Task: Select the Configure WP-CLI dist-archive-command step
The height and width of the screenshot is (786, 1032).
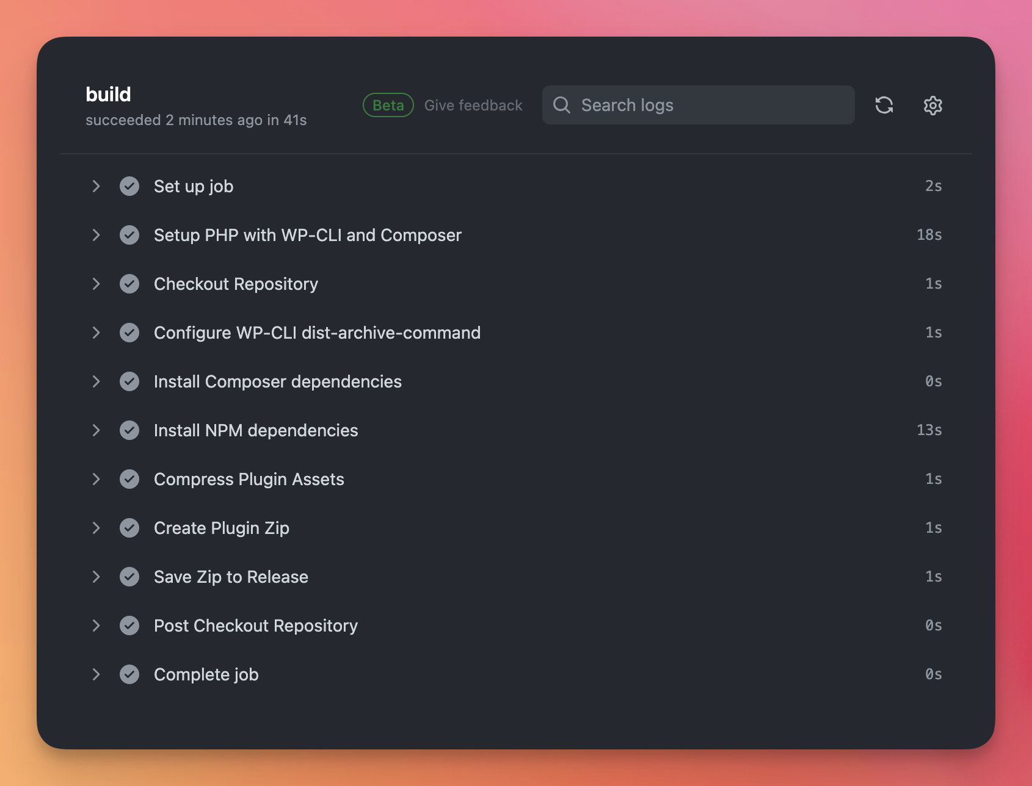Action: click(x=317, y=333)
